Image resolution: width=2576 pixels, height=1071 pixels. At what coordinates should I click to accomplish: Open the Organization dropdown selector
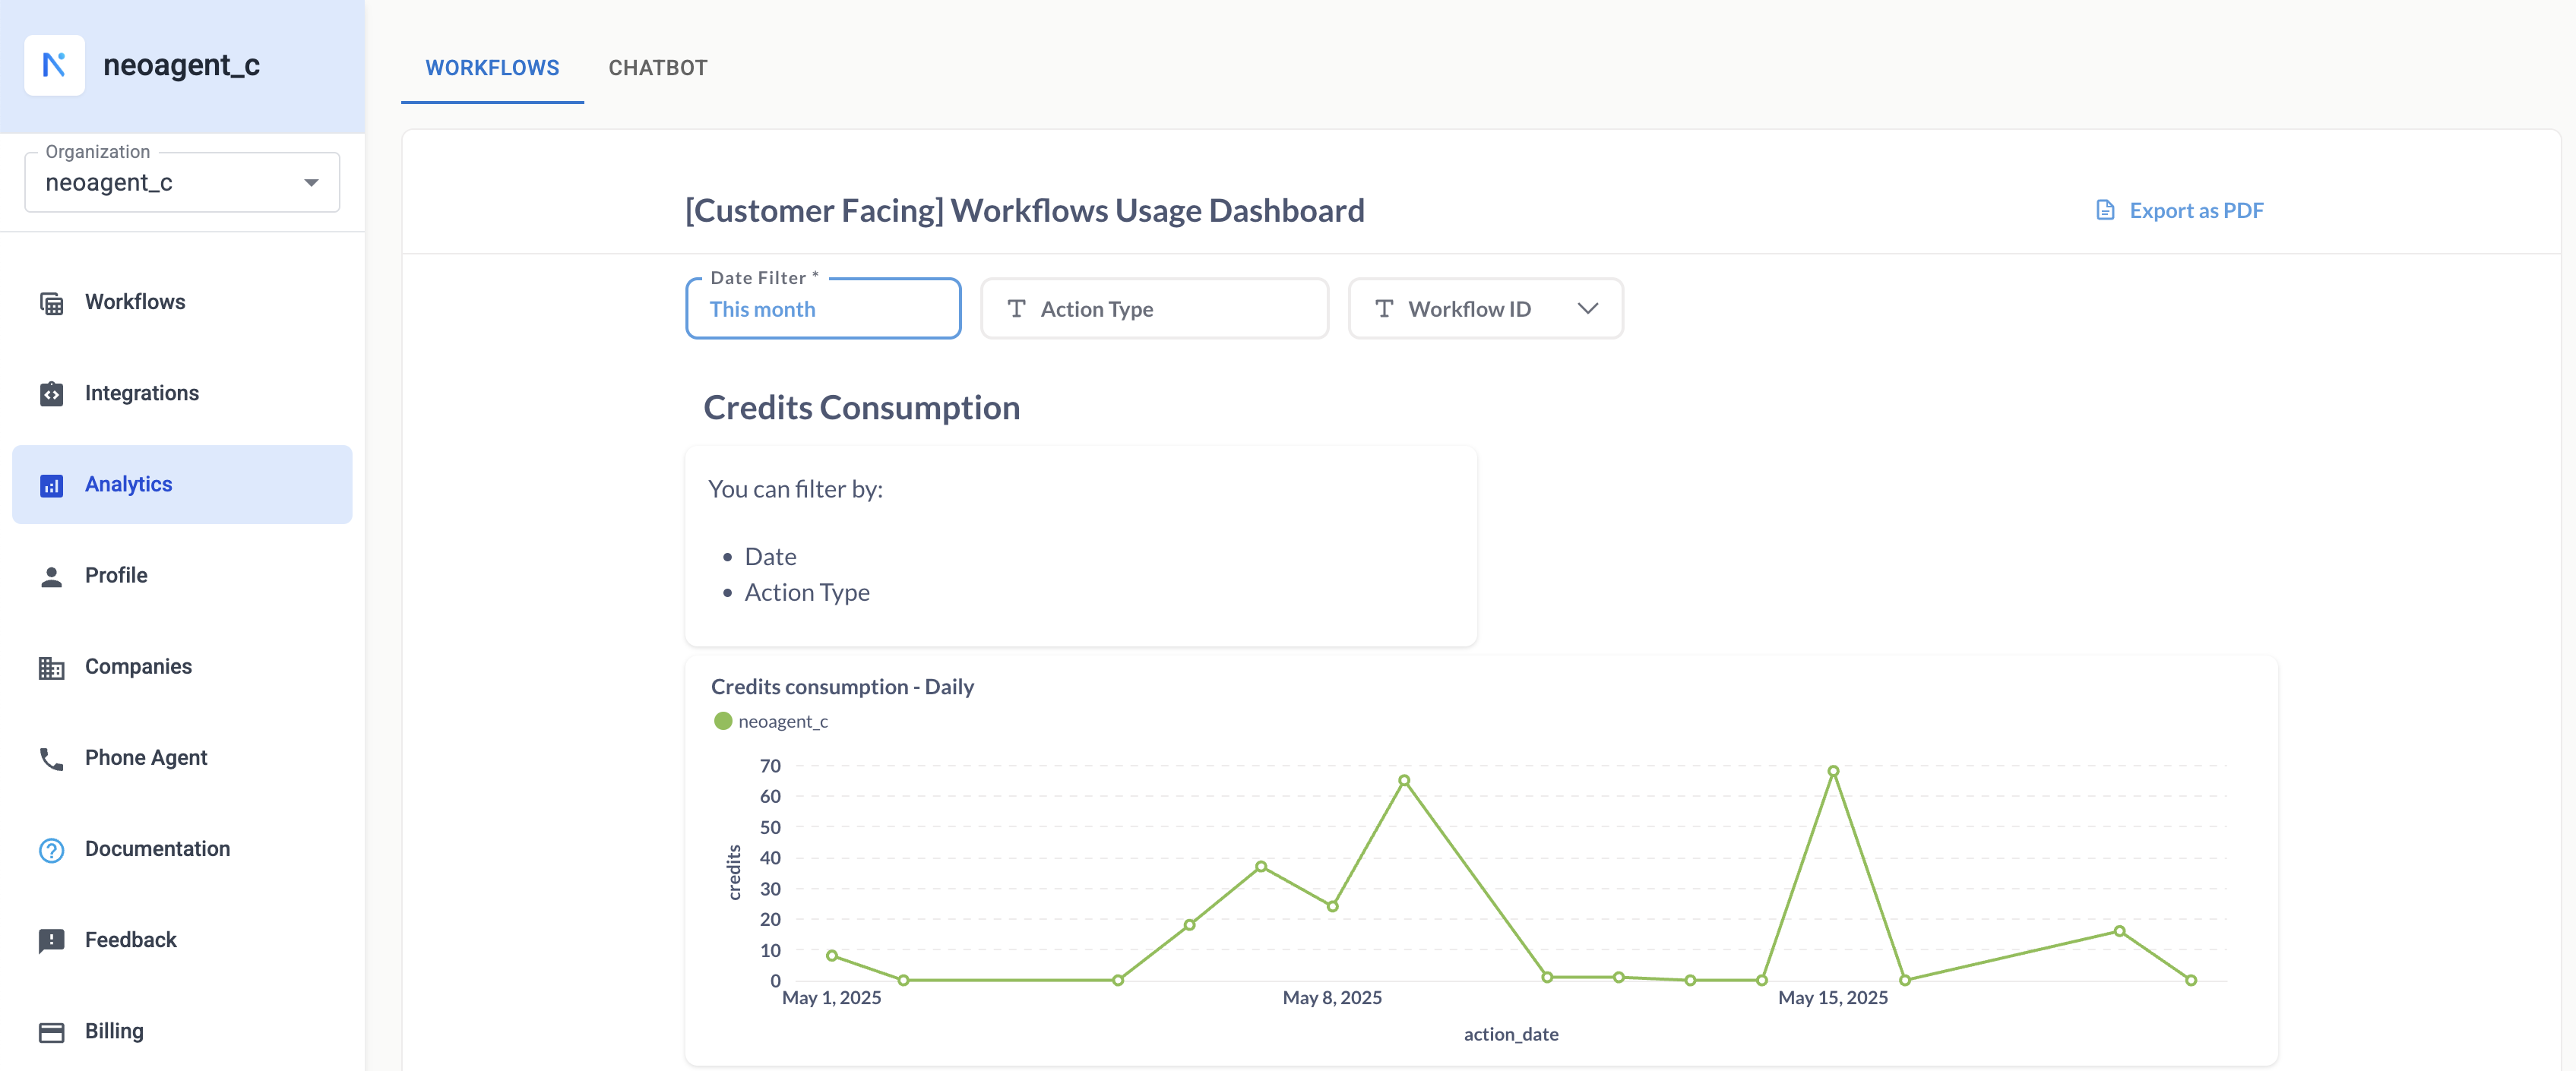[182, 182]
